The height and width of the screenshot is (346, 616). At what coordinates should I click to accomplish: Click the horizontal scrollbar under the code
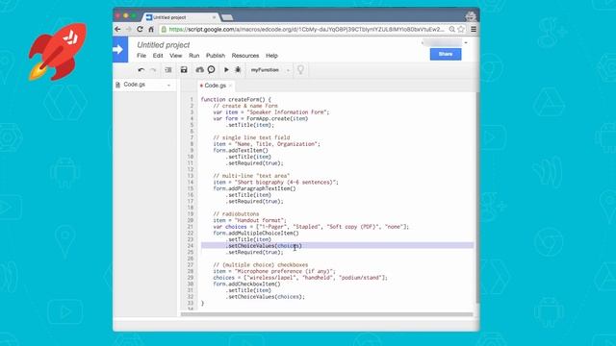click(326, 314)
